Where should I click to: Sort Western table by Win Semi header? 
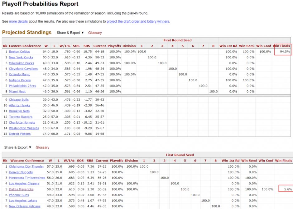pyautogui.click(x=249, y=161)
